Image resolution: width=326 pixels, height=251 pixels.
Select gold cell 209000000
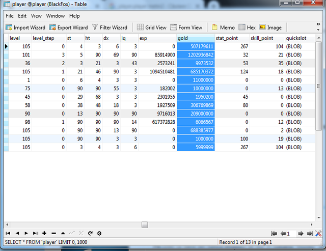click(196, 114)
